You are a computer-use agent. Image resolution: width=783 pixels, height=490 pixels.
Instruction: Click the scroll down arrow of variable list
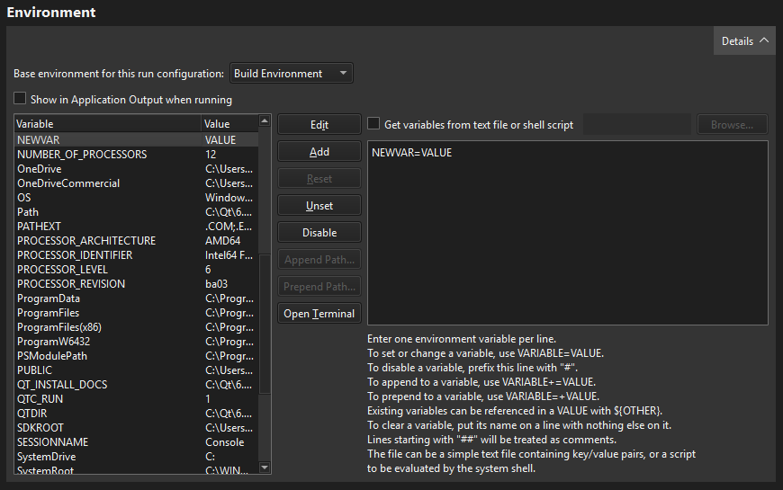[x=265, y=468]
